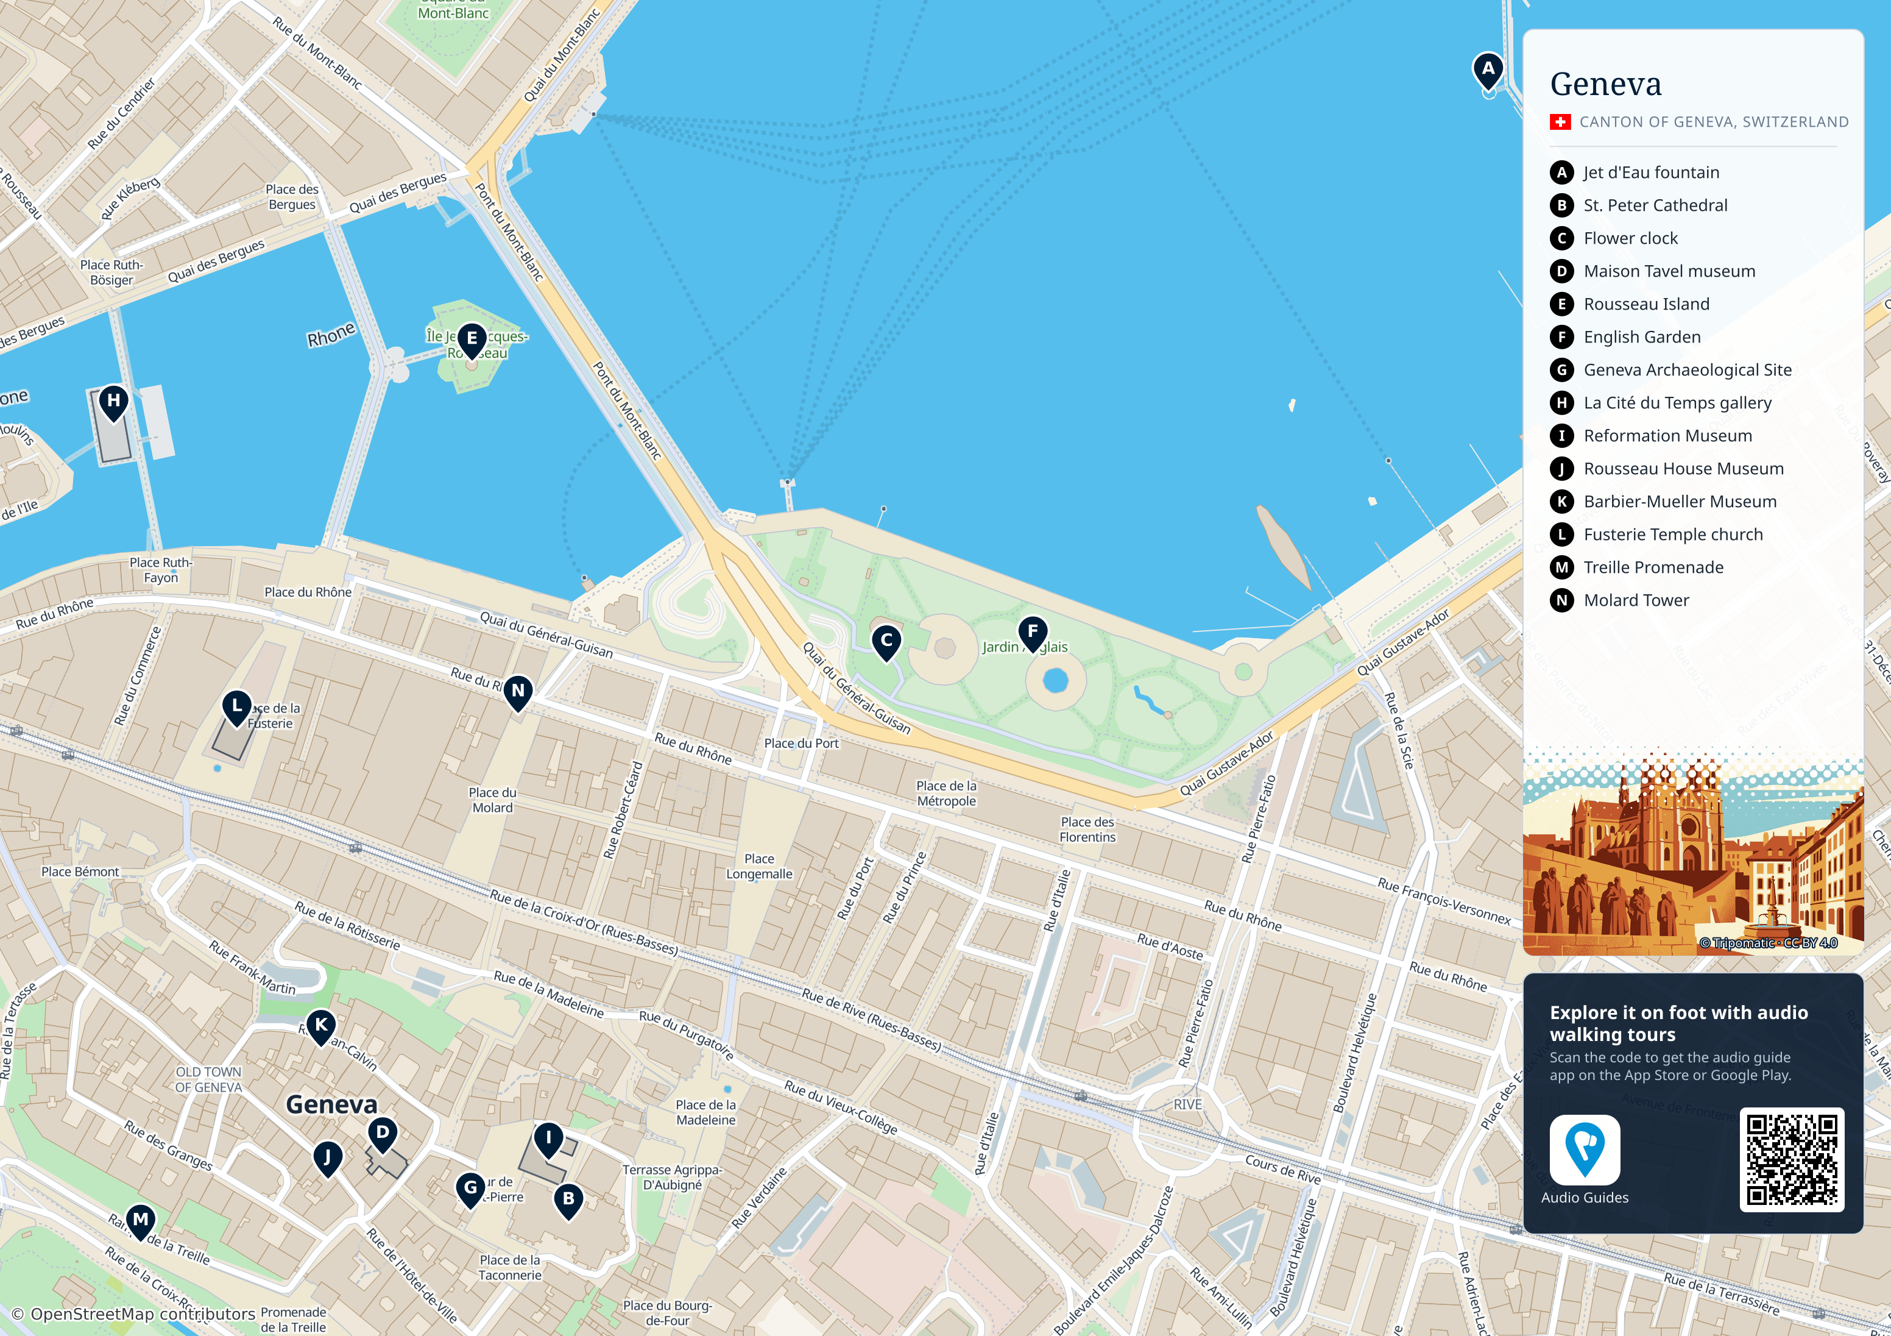Click legend badge B in the list
This screenshot has height=1336, width=1891.
pyautogui.click(x=1561, y=205)
